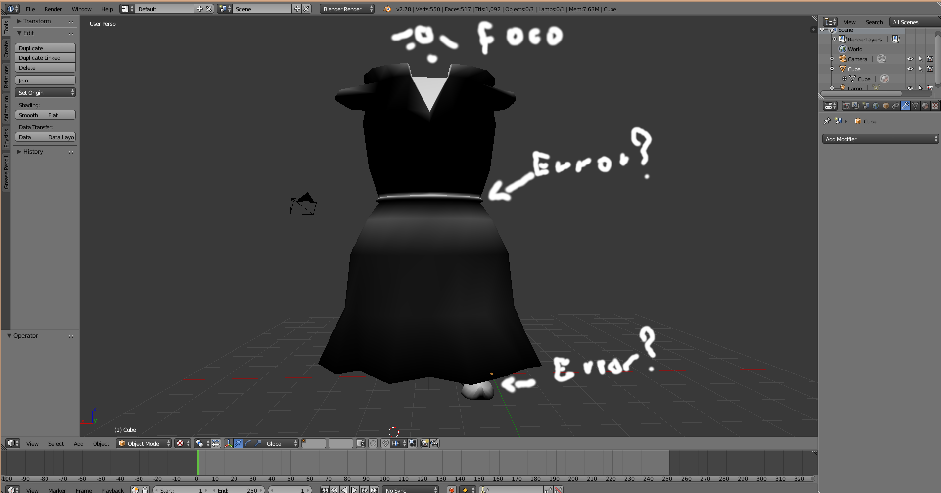Add a new scene with plus button
This screenshot has height=493, width=941.
[x=297, y=9]
